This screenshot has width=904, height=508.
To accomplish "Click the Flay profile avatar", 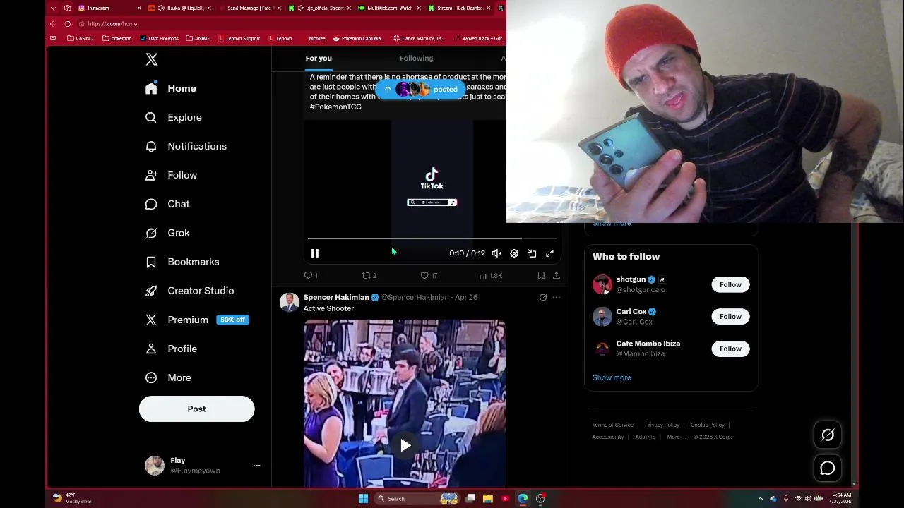I will pos(155,466).
